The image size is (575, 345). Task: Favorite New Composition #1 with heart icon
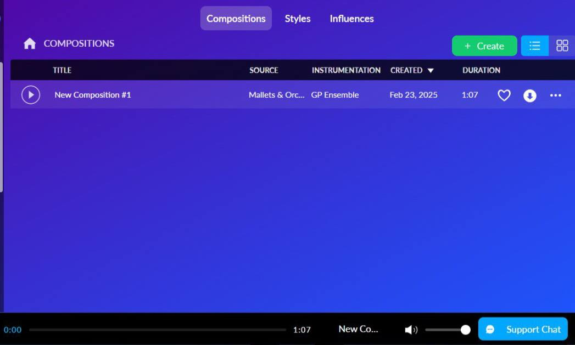coord(504,95)
